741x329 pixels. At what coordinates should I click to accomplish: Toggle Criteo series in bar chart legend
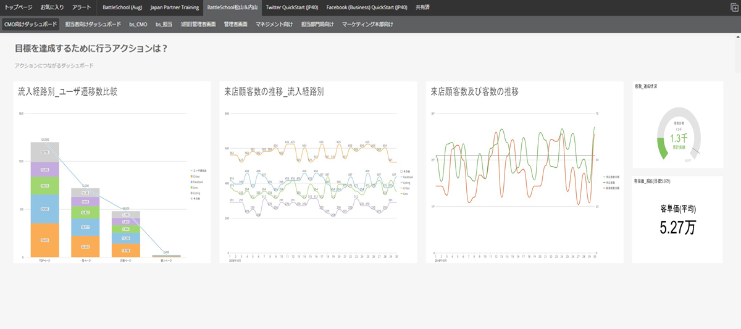click(198, 177)
